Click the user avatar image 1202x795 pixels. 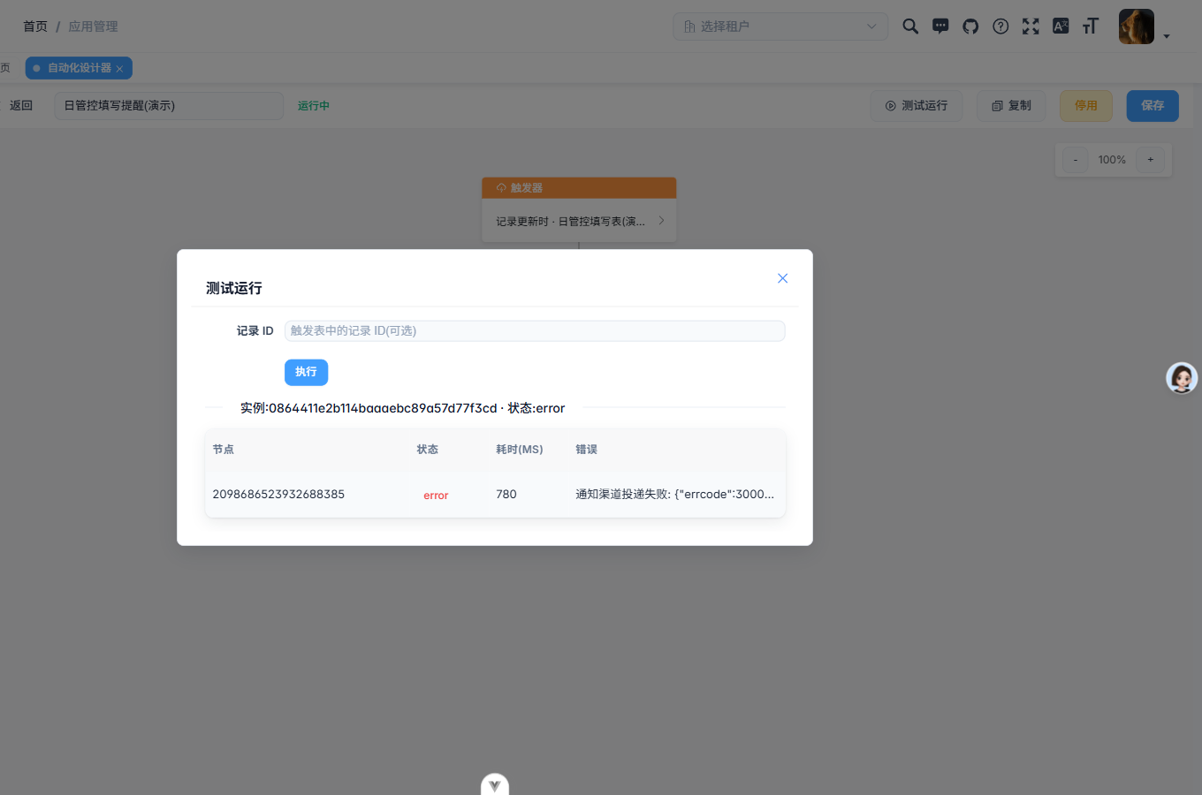[1137, 26]
